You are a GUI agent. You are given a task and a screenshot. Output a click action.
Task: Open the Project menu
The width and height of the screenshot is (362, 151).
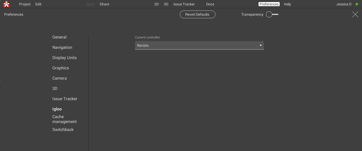pos(25,4)
